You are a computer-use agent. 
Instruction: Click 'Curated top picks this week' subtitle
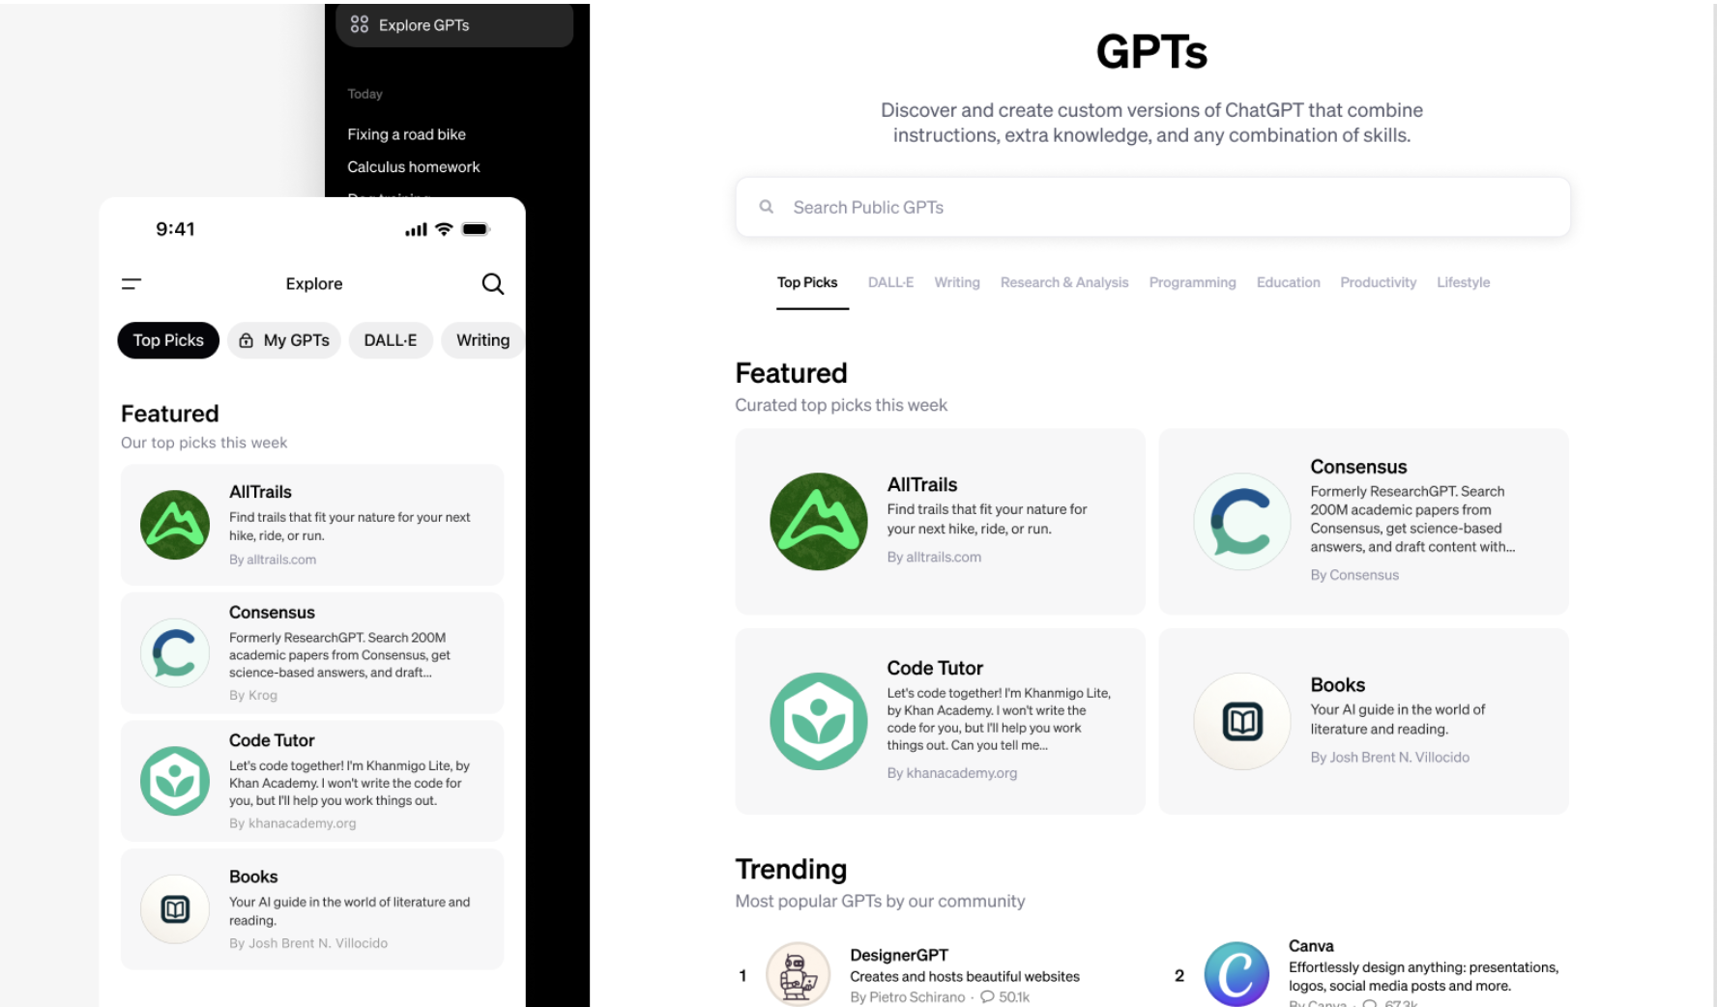pyautogui.click(x=841, y=405)
